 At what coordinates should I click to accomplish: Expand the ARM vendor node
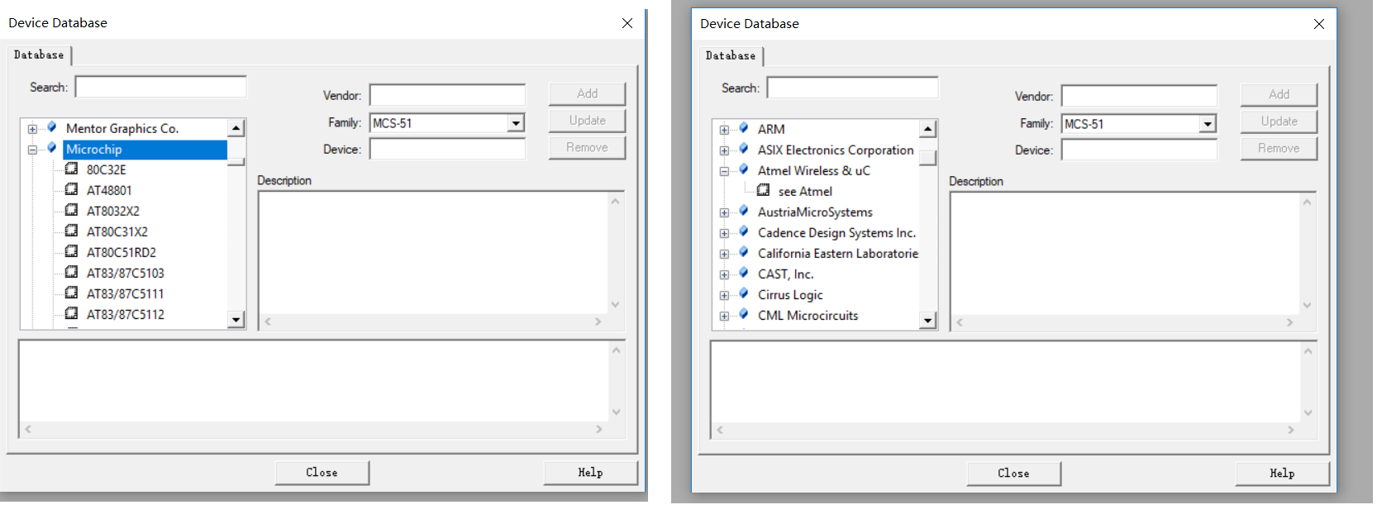(x=724, y=130)
